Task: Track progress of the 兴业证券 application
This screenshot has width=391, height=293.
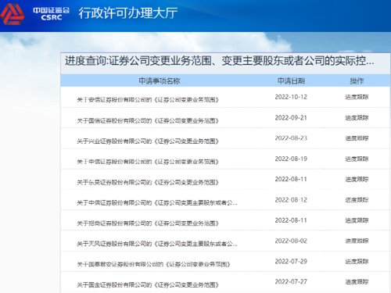Action: click(x=357, y=138)
